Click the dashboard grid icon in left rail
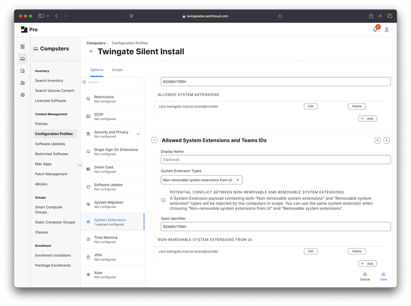 pos(23,47)
